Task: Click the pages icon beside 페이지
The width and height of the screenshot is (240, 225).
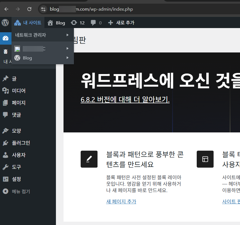Action: [5, 103]
